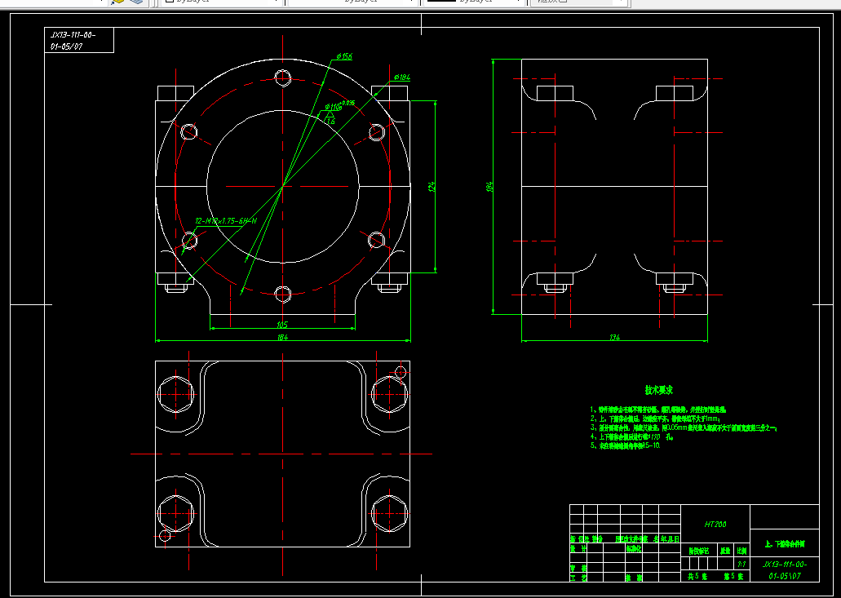Select technical requirement line 4
The image size is (841, 598).
point(632,436)
